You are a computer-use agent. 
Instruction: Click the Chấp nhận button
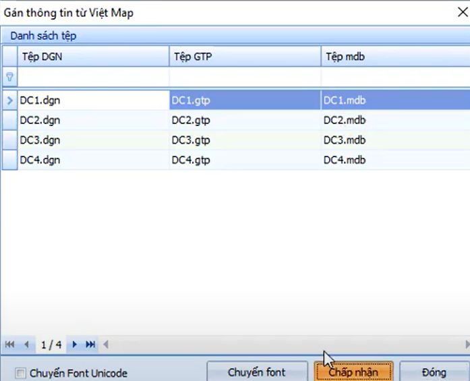pos(353,372)
